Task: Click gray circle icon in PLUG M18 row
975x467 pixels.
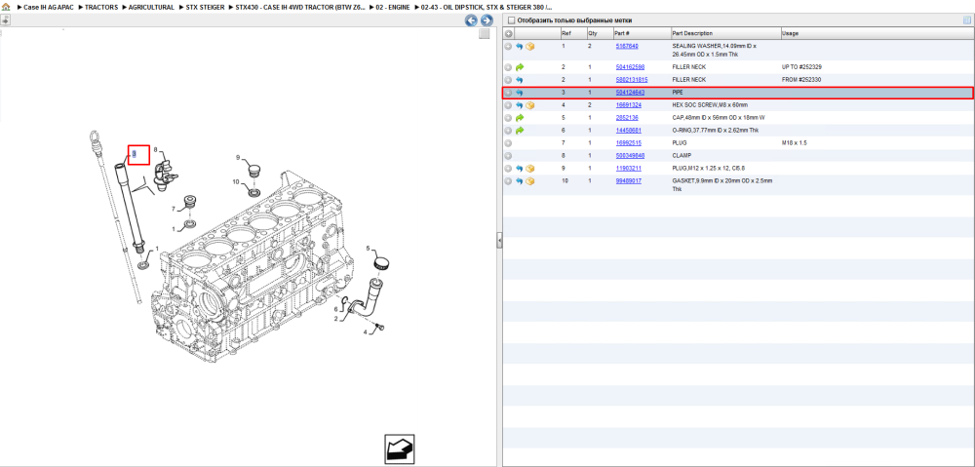Action: [508, 143]
